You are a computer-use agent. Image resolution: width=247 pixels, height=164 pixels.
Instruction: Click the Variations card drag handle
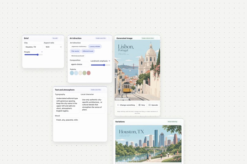(180, 122)
